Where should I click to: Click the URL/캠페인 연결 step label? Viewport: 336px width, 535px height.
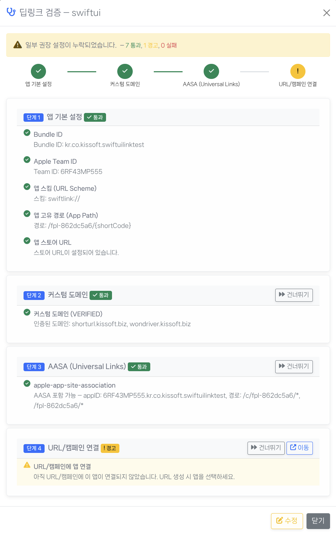(x=297, y=84)
